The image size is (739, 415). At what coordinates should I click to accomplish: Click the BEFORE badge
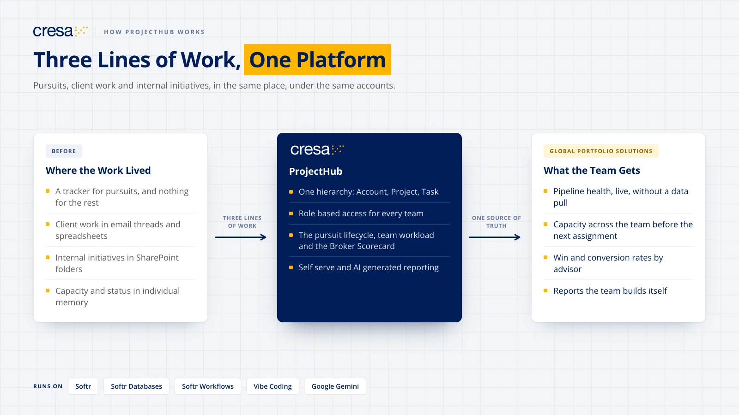[x=64, y=151]
